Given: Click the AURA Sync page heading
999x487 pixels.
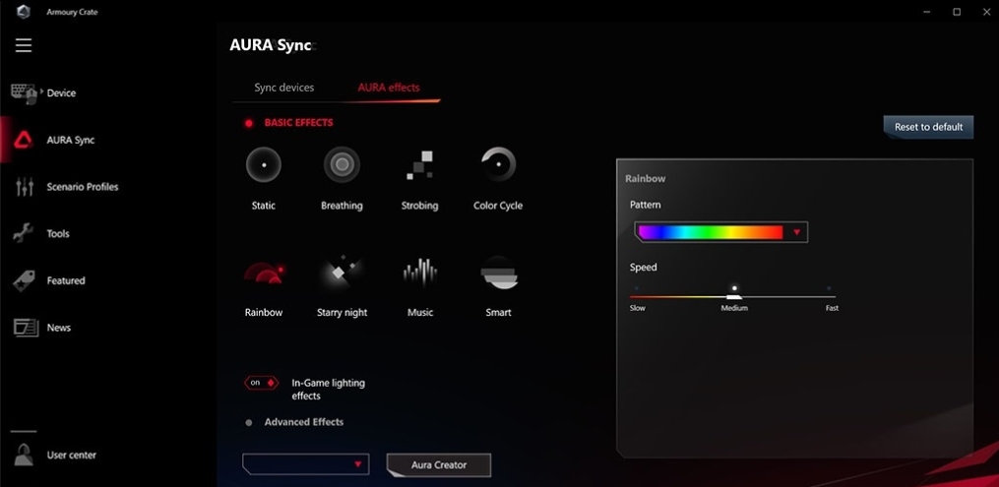Looking at the screenshot, I should click(271, 45).
